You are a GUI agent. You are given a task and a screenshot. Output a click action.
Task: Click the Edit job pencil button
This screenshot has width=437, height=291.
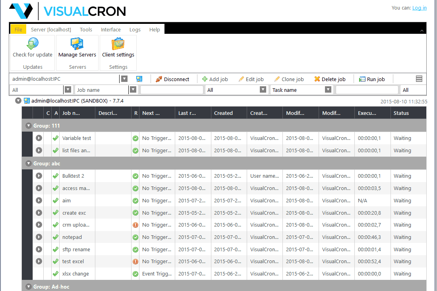pos(251,79)
